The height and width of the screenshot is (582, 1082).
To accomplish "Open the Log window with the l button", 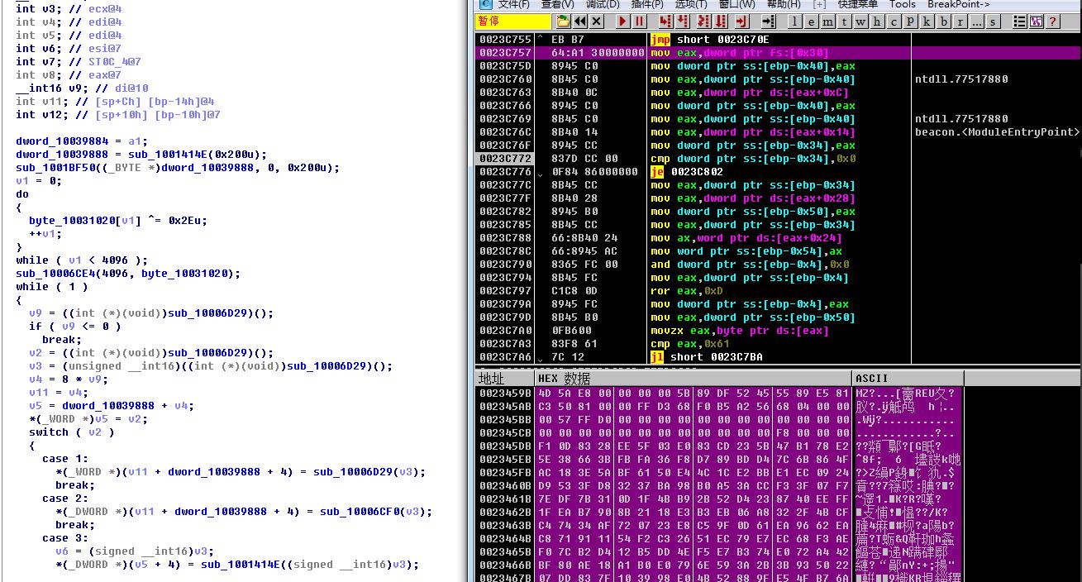I will (794, 21).
